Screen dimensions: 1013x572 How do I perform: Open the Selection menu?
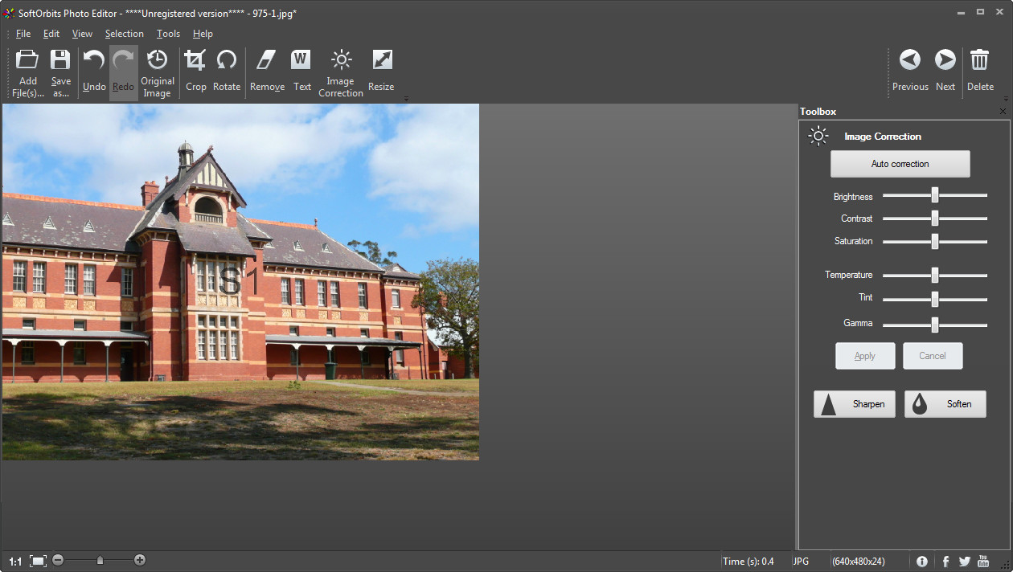125,34
